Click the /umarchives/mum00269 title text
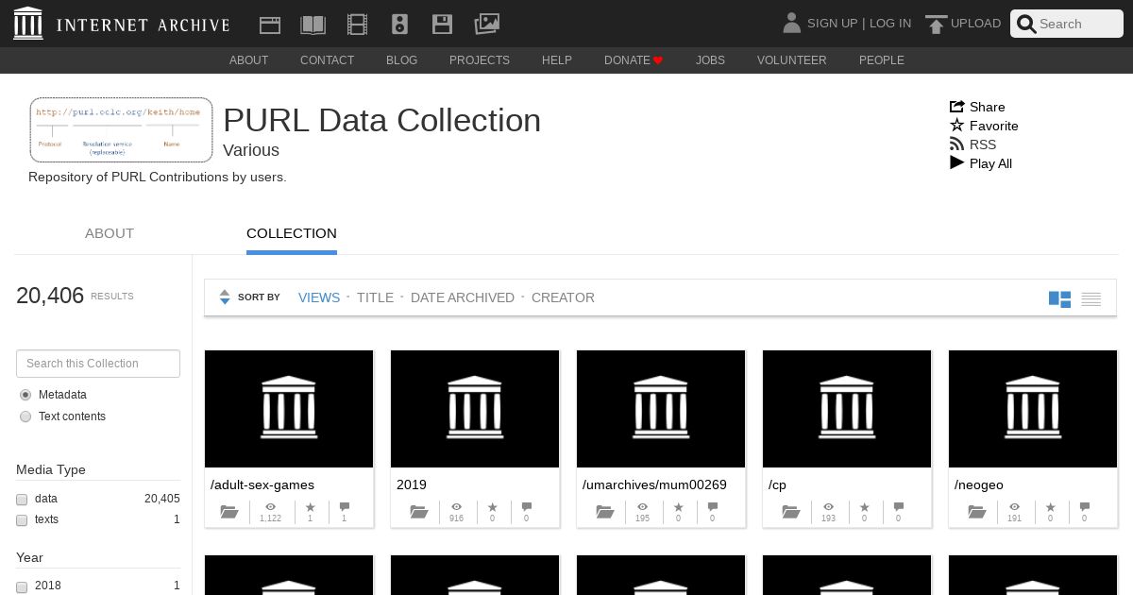Screen dimensions: 1133x595 [x=654, y=484]
